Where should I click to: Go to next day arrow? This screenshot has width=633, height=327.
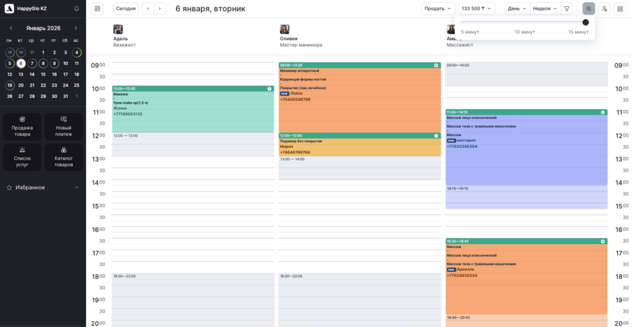pos(160,9)
